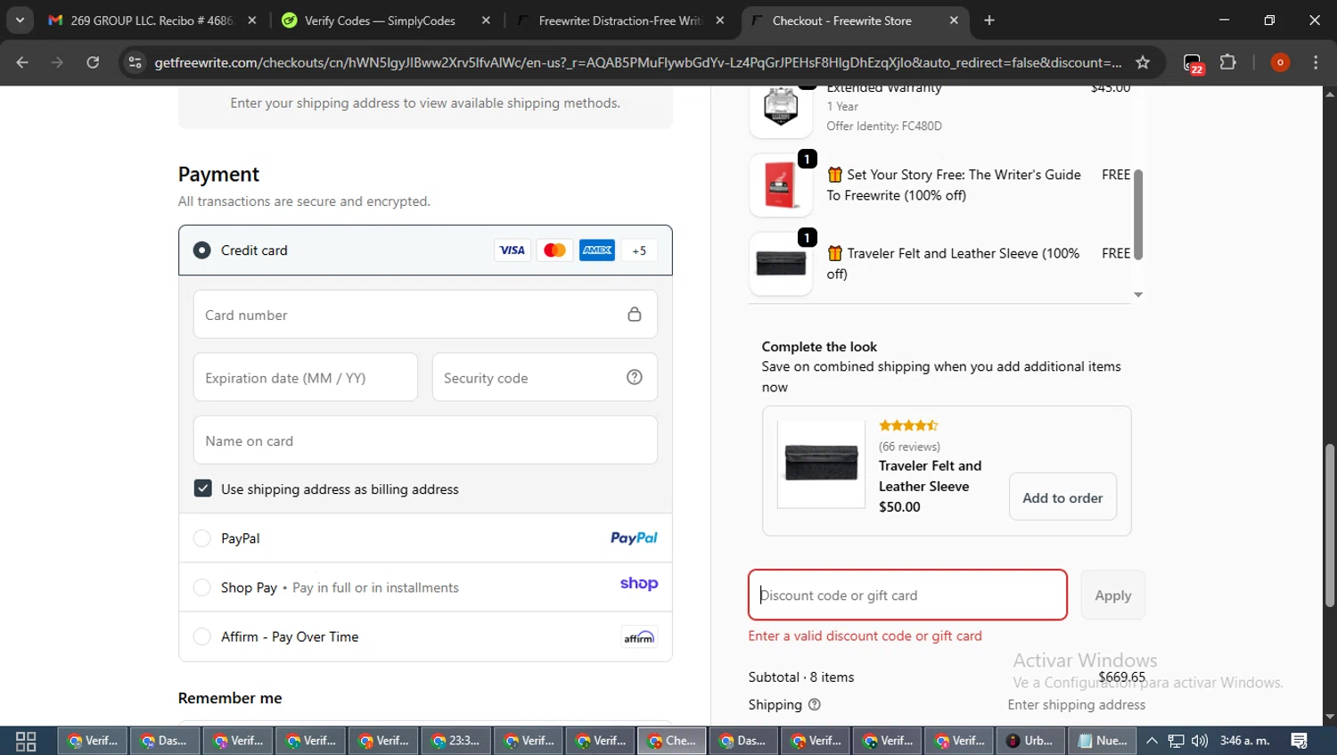Image resolution: width=1337 pixels, height=755 pixels.
Task: Open a new browser tab
Action: pos(989,21)
